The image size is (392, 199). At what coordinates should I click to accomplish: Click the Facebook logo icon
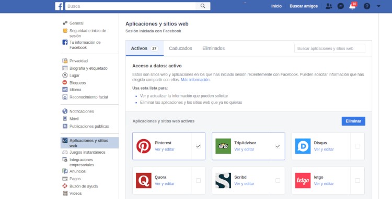(59, 6)
